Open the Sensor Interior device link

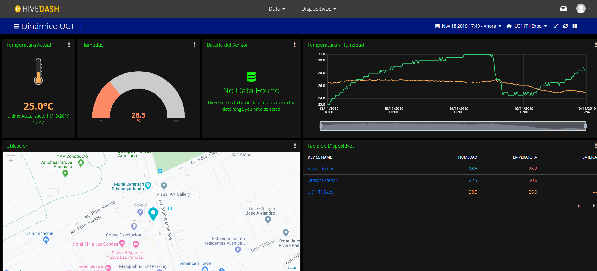tap(322, 169)
